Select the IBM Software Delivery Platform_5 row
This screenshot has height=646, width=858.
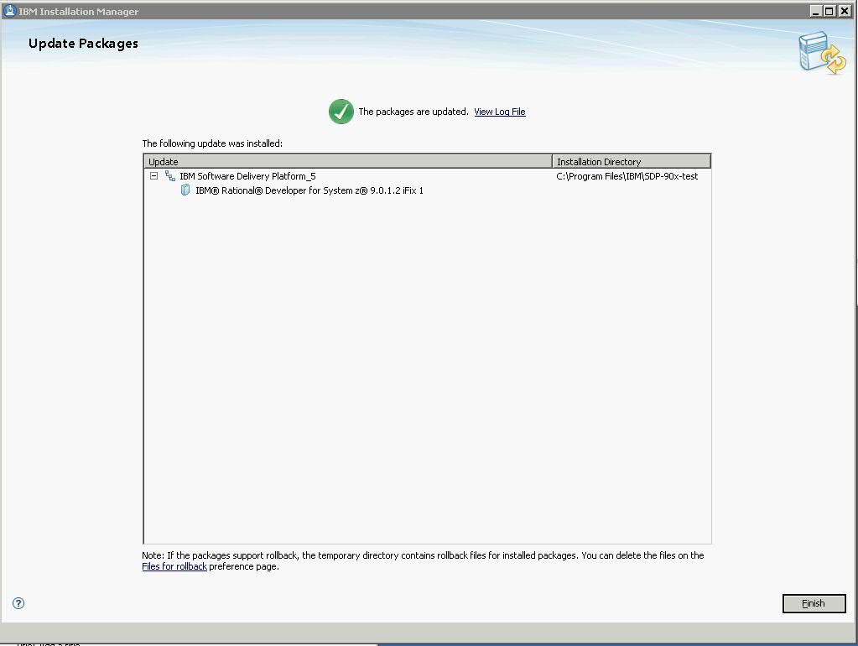[427, 176]
